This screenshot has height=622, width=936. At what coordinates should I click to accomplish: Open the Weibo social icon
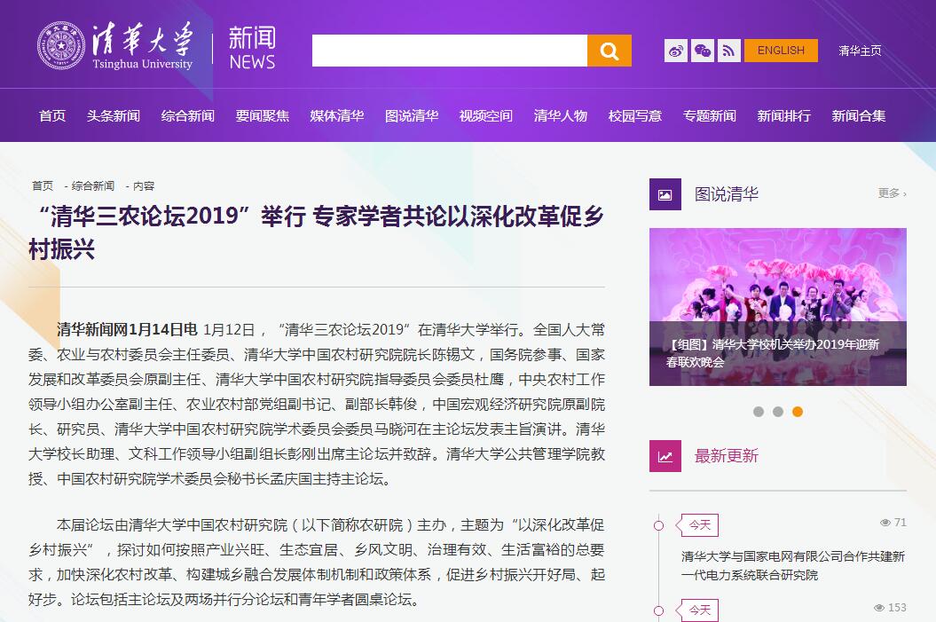pos(676,51)
